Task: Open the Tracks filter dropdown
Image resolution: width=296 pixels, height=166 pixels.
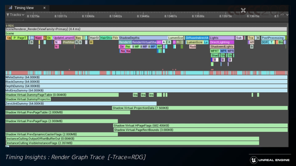Action: 15,15
